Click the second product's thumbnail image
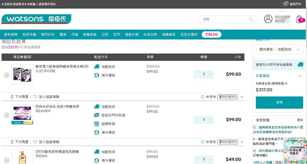 pyautogui.click(x=22, y=115)
